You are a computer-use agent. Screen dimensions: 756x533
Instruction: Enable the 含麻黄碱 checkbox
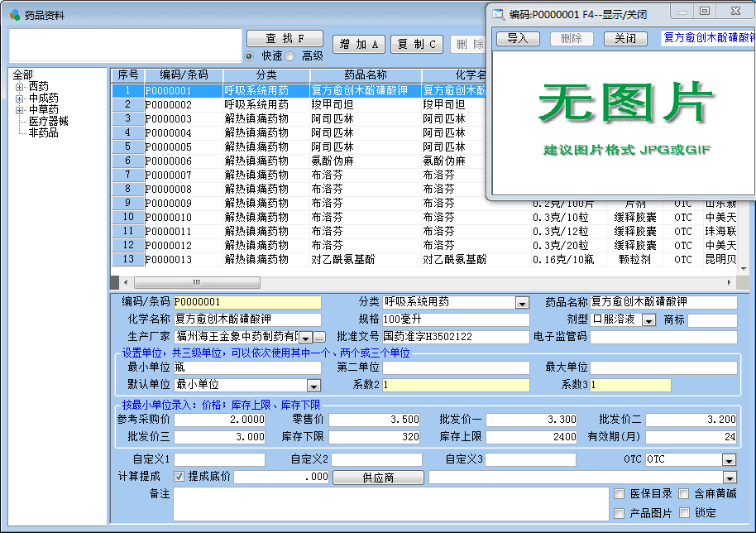(684, 494)
